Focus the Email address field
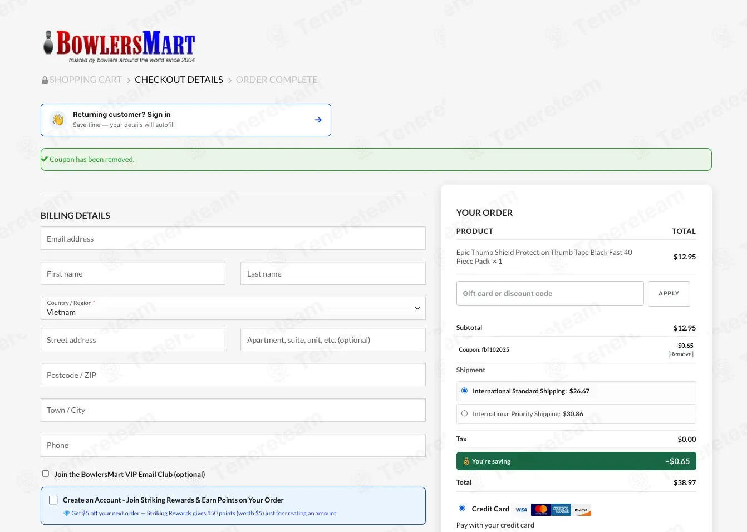The width and height of the screenshot is (747, 532). click(233, 238)
